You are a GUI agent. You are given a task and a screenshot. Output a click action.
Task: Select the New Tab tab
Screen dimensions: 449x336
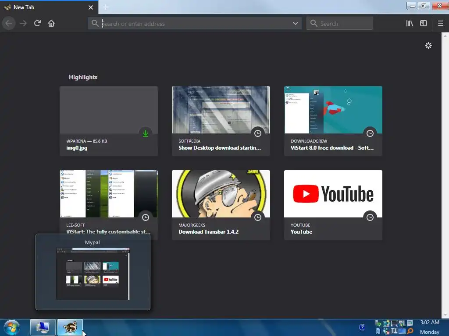coord(49,7)
